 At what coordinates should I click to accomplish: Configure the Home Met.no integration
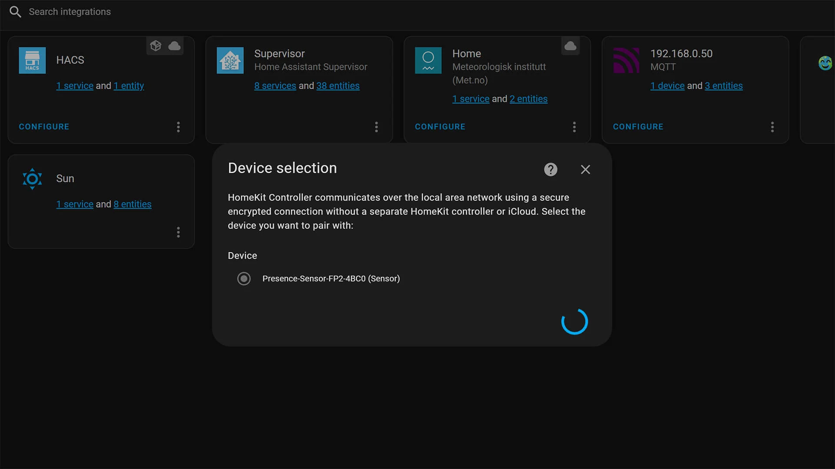tap(440, 126)
